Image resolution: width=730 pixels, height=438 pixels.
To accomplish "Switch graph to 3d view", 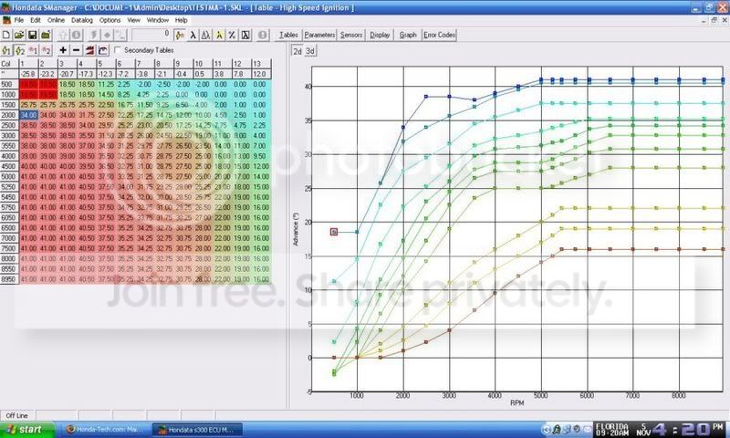I will point(310,51).
